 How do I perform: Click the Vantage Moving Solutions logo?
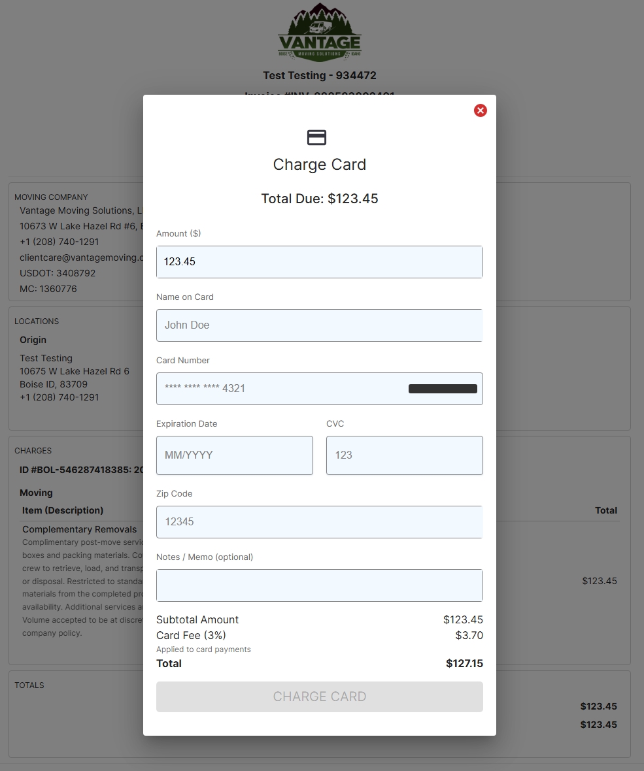pyautogui.click(x=320, y=33)
